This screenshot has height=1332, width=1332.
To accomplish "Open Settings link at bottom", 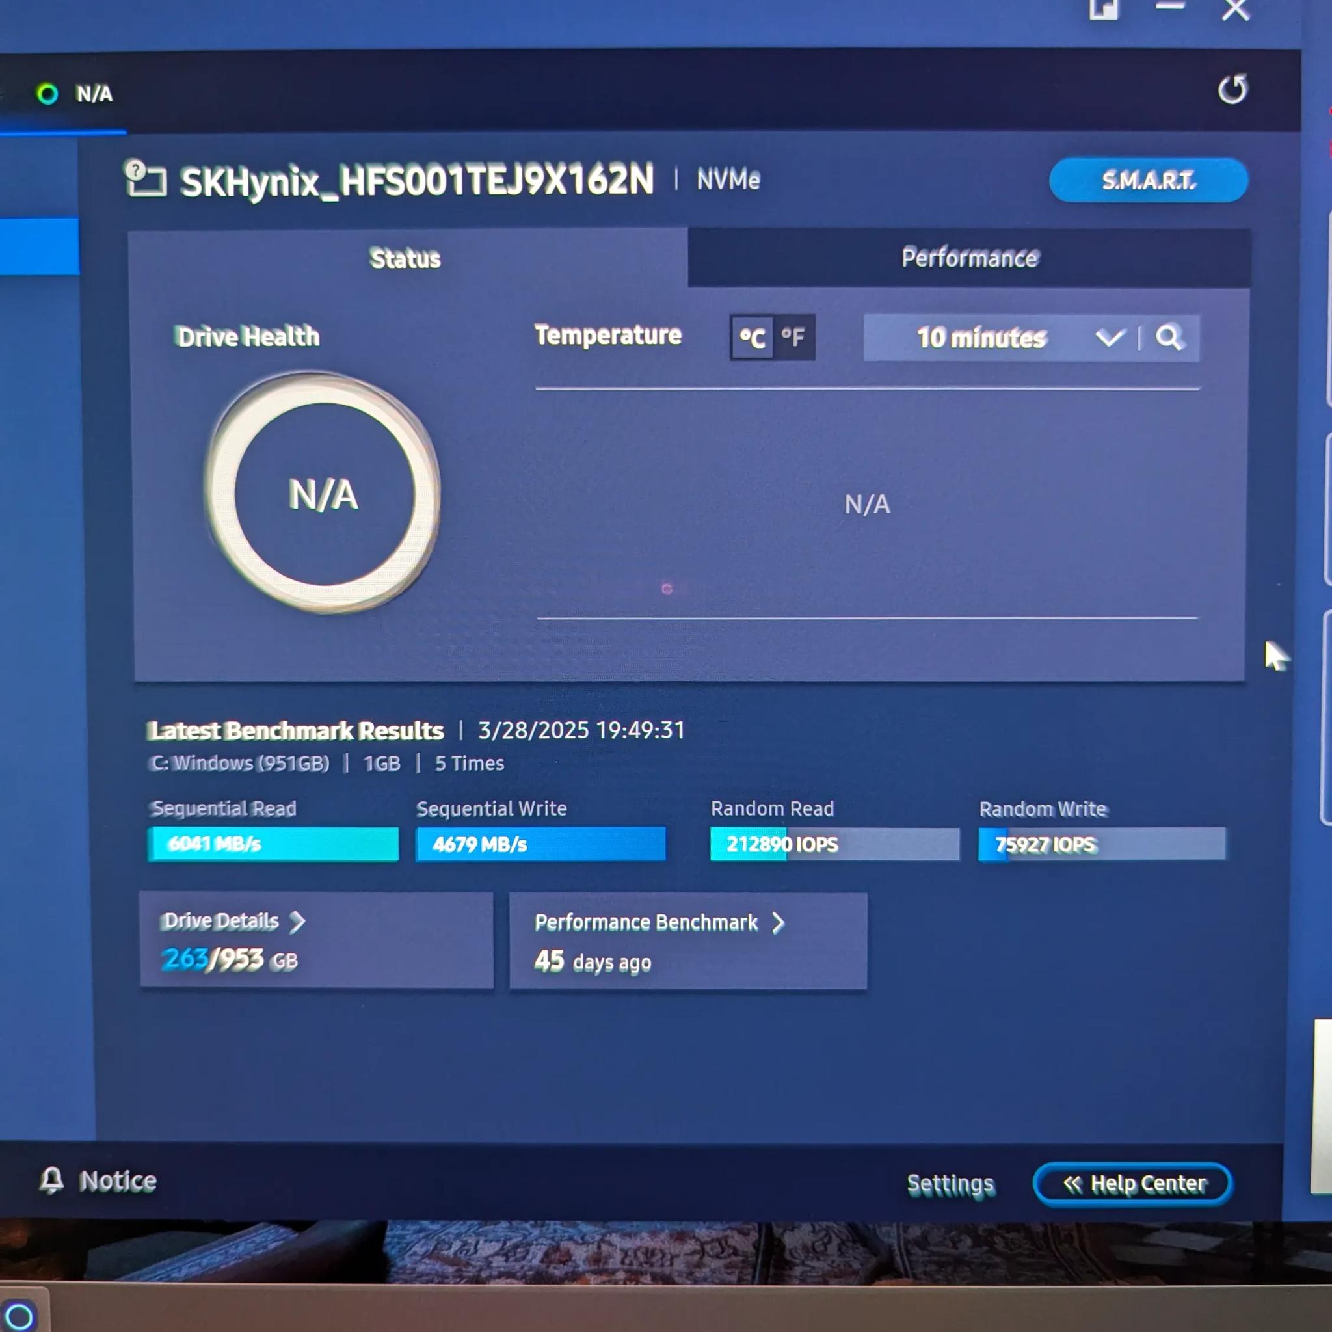I will click(950, 1184).
